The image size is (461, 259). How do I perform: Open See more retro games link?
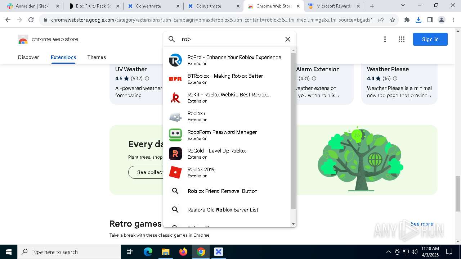click(x=422, y=224)
